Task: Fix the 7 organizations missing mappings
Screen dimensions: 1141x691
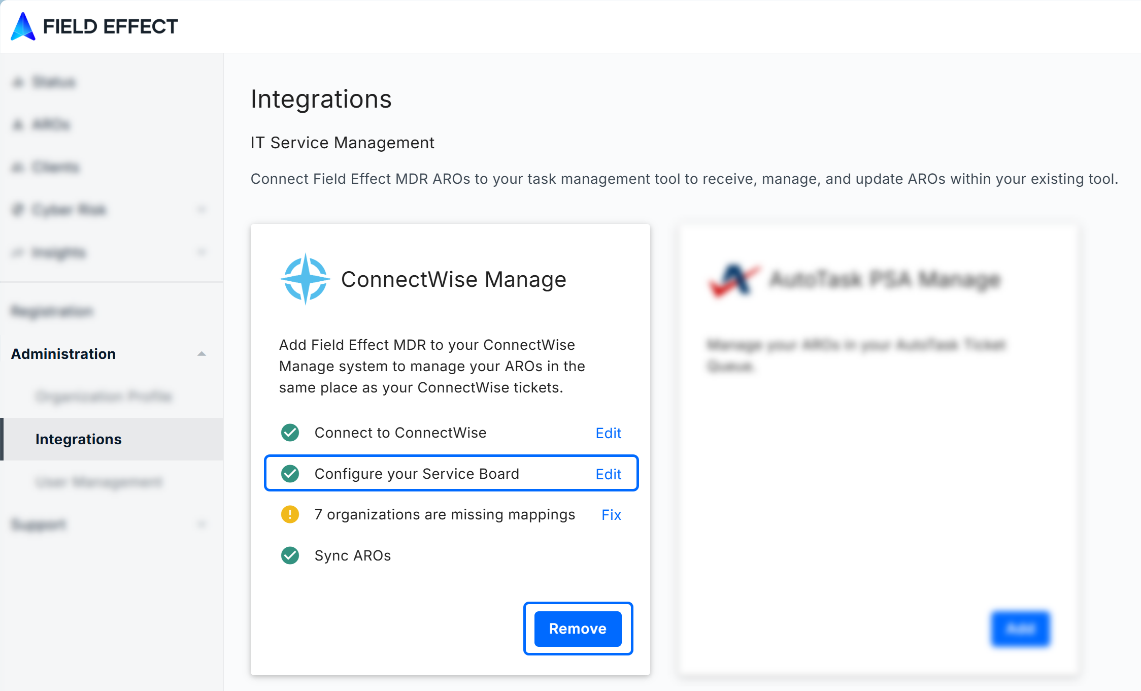Action: (611, 515)
